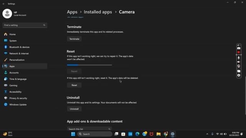Toggle the microphone in recorder overlay
246x138 pixels.
pos(239,58)
